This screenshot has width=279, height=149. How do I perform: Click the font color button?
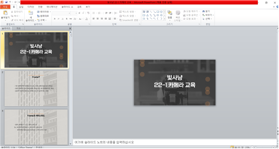click(86, 19)
